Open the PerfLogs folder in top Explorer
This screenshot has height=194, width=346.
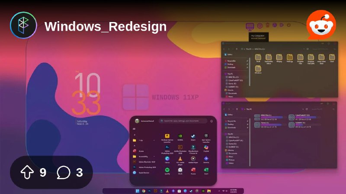(x=290, y=58)
